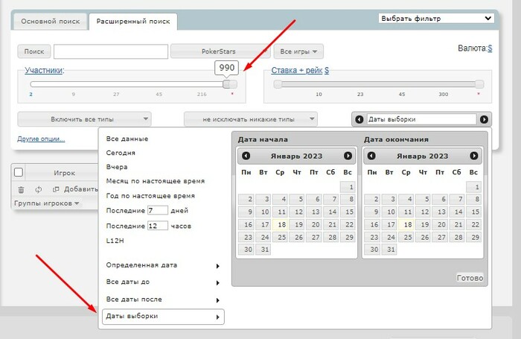The width and height of the screenshot is (521, 339).
Task: Choose Все данные from date menu
Action: (127, 139)
